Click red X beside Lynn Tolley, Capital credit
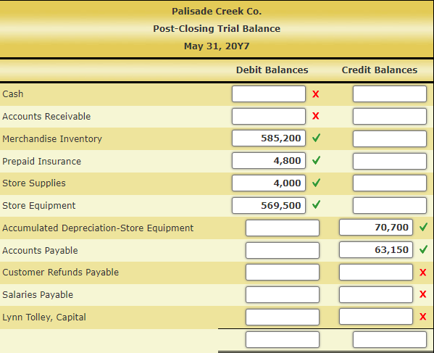This screenshot has width=434, height=353. pos(423,317)
